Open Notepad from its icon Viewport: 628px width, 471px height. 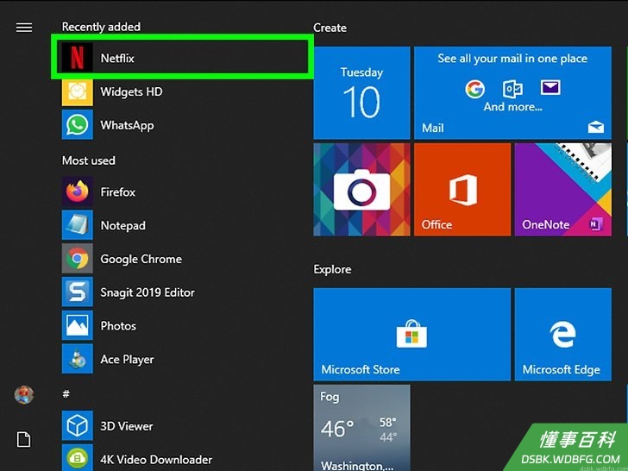(x=78, y=225)
